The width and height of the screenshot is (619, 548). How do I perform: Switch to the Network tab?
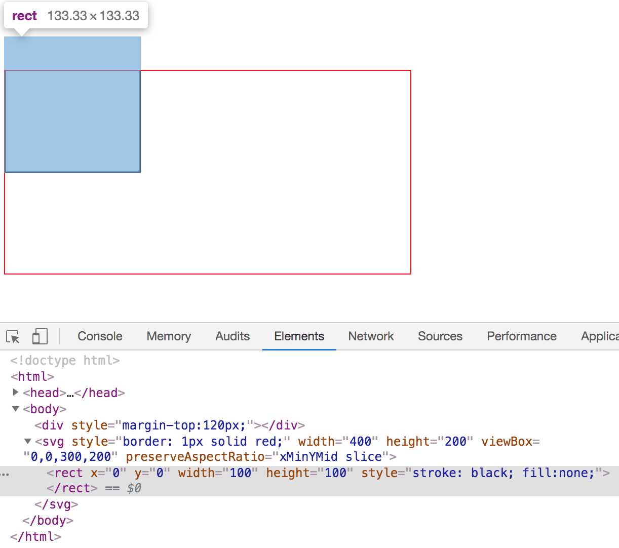point(371,336)
